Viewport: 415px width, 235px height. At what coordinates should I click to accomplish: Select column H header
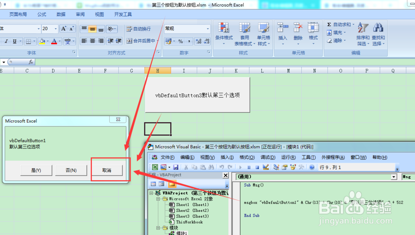click(x=158, y=70)
